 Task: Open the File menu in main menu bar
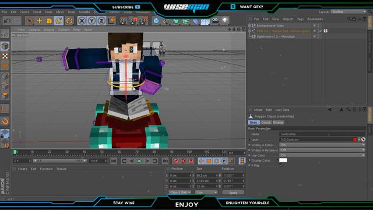tap(5, 12)
